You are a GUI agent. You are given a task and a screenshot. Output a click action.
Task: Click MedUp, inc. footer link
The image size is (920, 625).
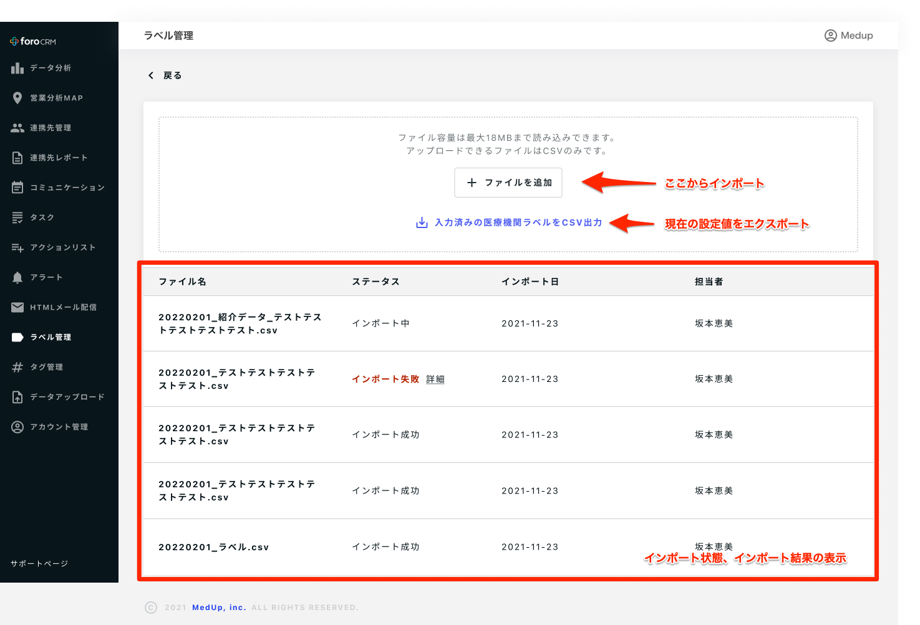point(219,608)
